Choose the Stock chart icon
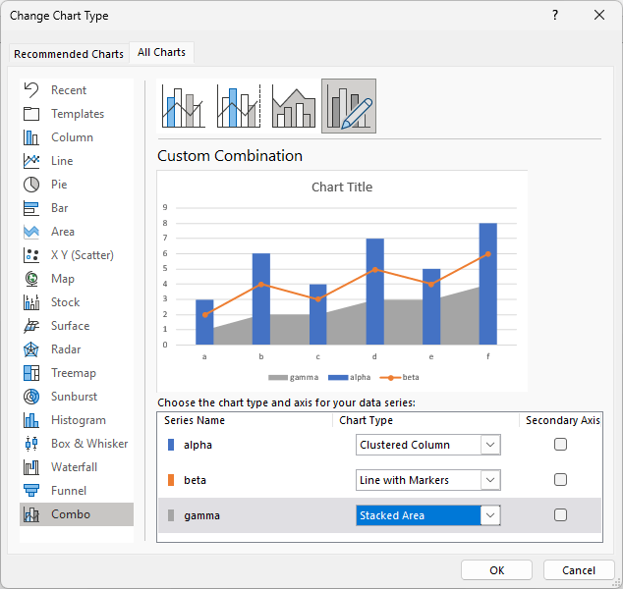The image size is (623, 589). [x=31, y=302]
